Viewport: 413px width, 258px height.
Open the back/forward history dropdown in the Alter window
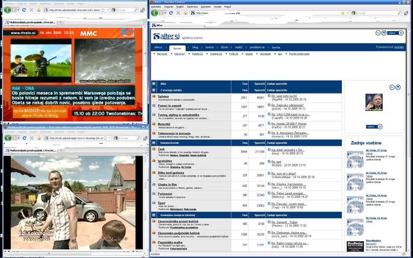pos(165,13)
